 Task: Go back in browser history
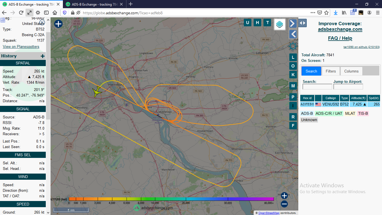click(4, 13)
